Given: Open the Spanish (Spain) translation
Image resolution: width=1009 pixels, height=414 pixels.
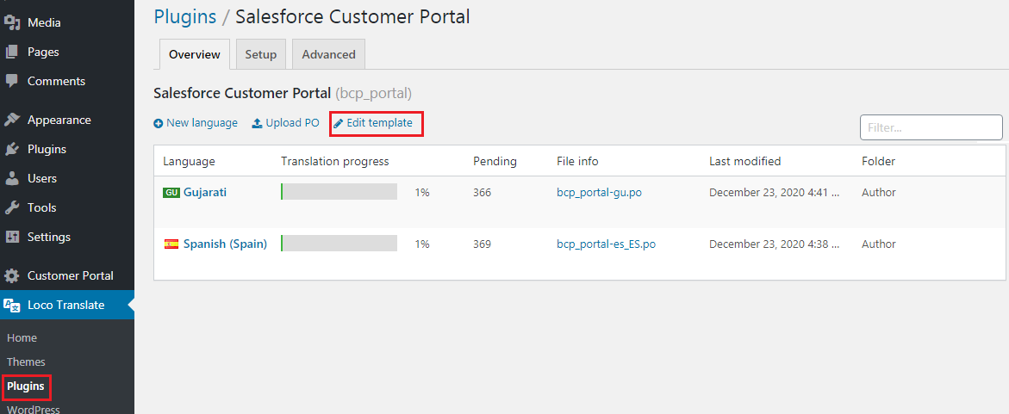Looking at the screenshot, I should pos(225,244).
